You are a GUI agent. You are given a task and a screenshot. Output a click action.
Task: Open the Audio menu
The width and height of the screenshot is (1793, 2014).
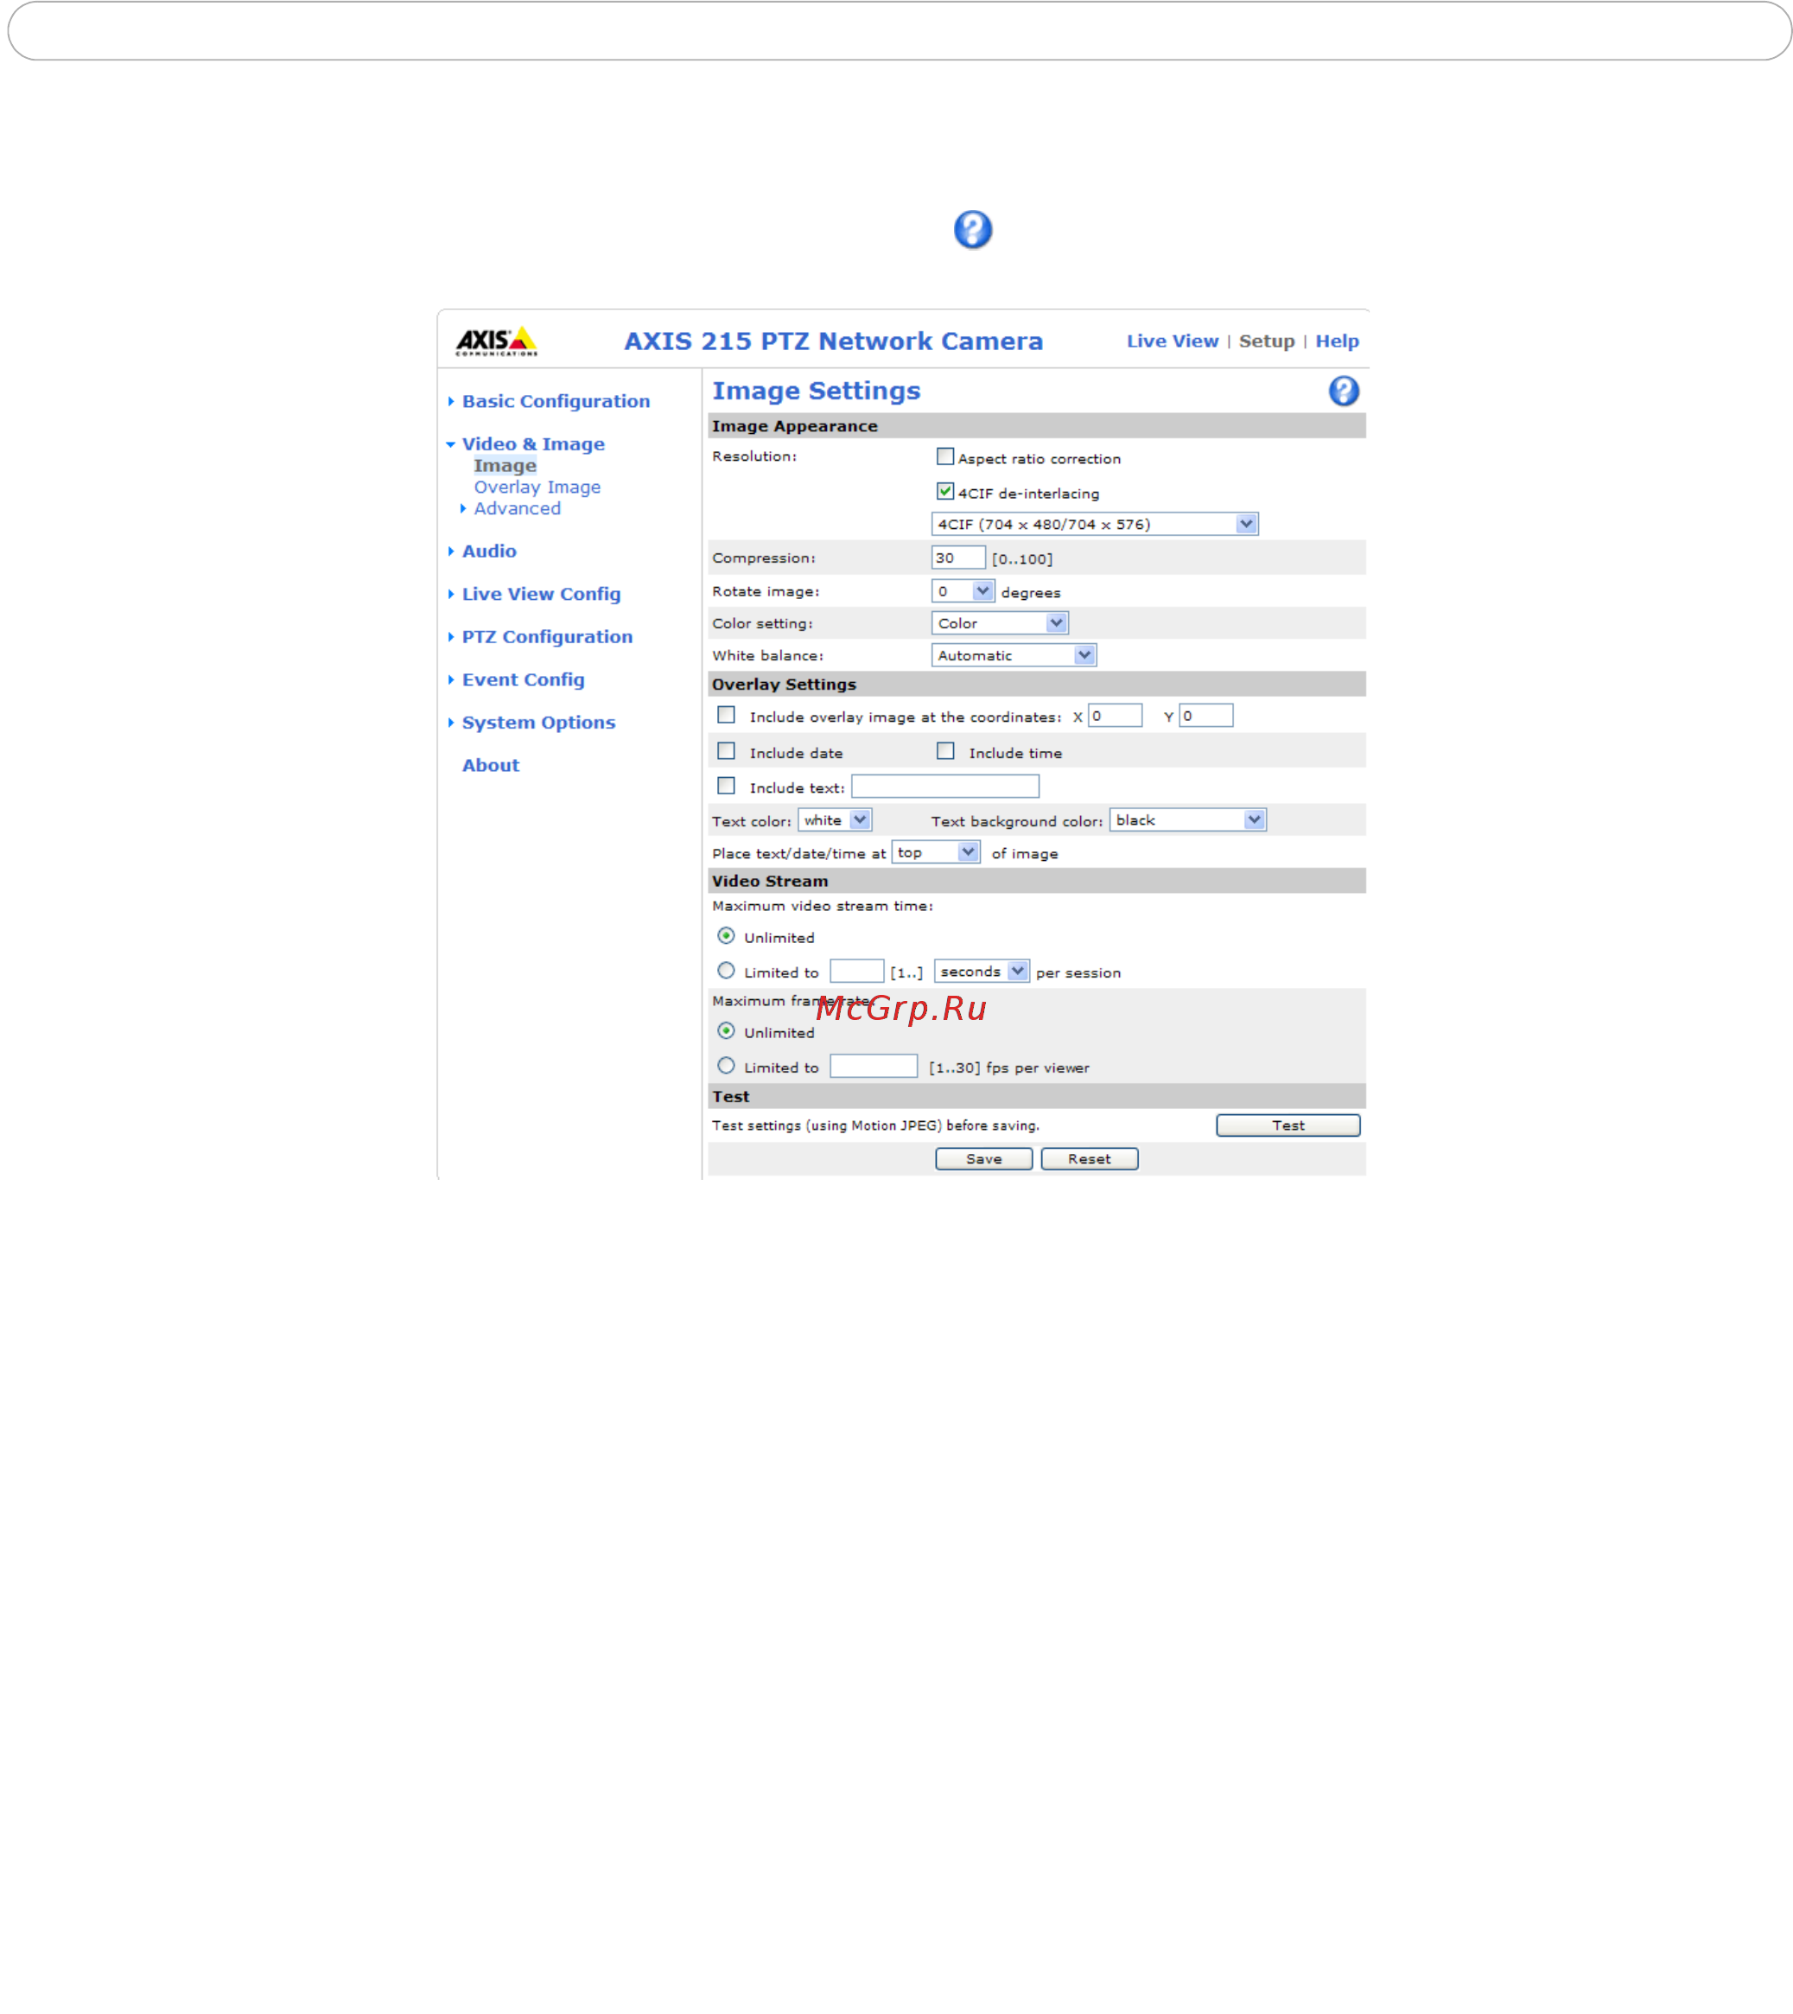488,551
